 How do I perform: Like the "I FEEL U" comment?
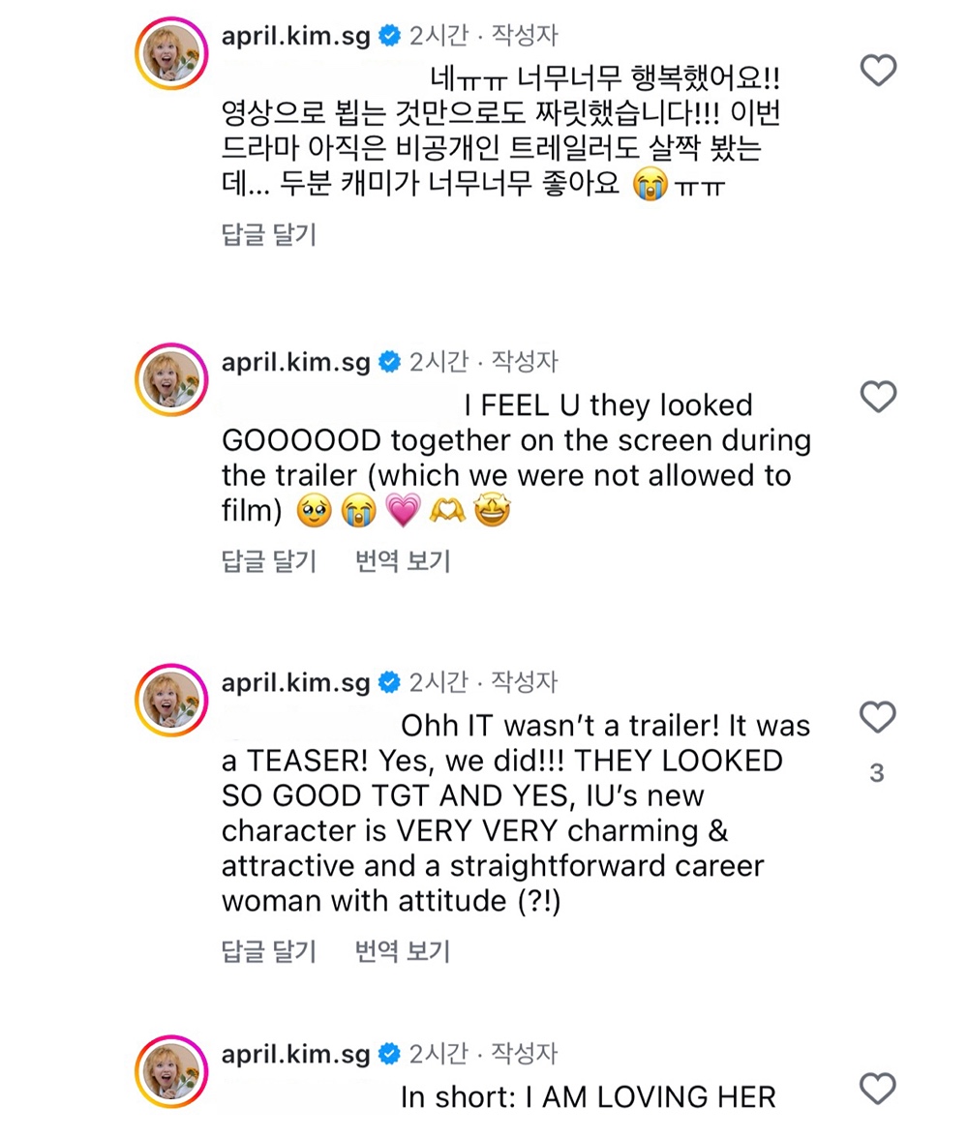coord(878,397)
